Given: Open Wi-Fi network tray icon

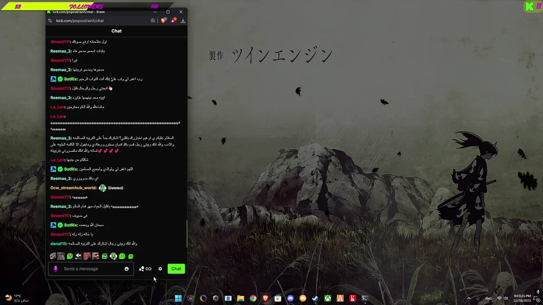Looking at the screenshot, I should tap(499, 298).
